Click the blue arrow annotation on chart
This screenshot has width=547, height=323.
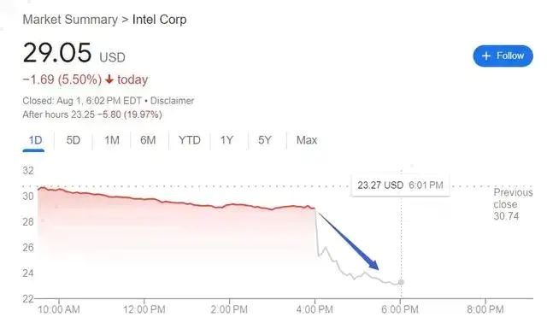click(x=348, y=241)
